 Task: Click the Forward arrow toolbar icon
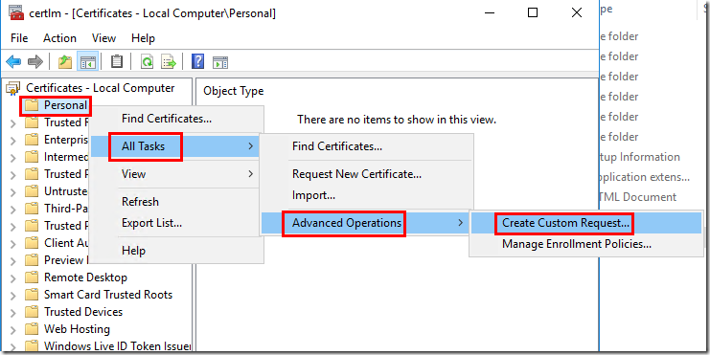point(35,61)
